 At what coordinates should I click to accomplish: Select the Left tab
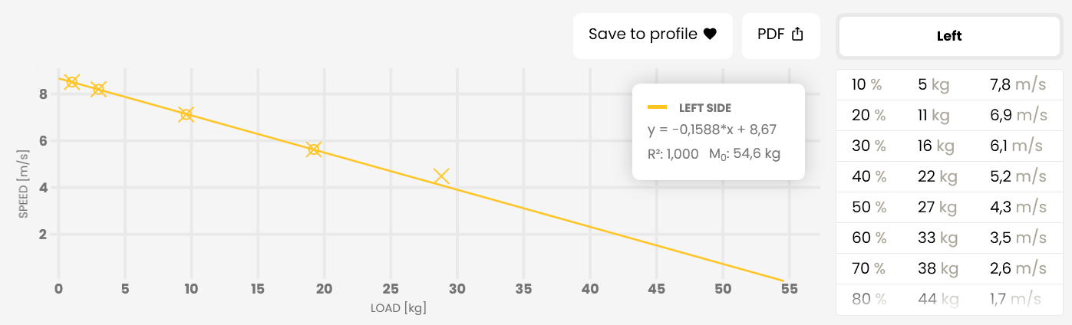949,36
